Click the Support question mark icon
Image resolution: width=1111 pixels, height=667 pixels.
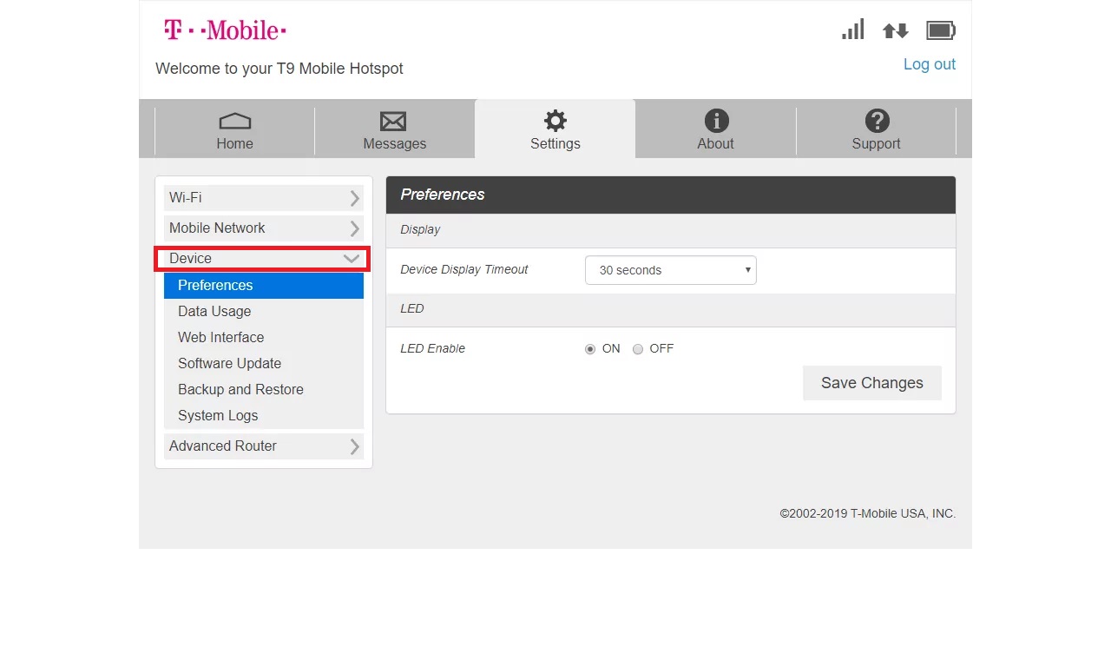(x=877, y=121)
